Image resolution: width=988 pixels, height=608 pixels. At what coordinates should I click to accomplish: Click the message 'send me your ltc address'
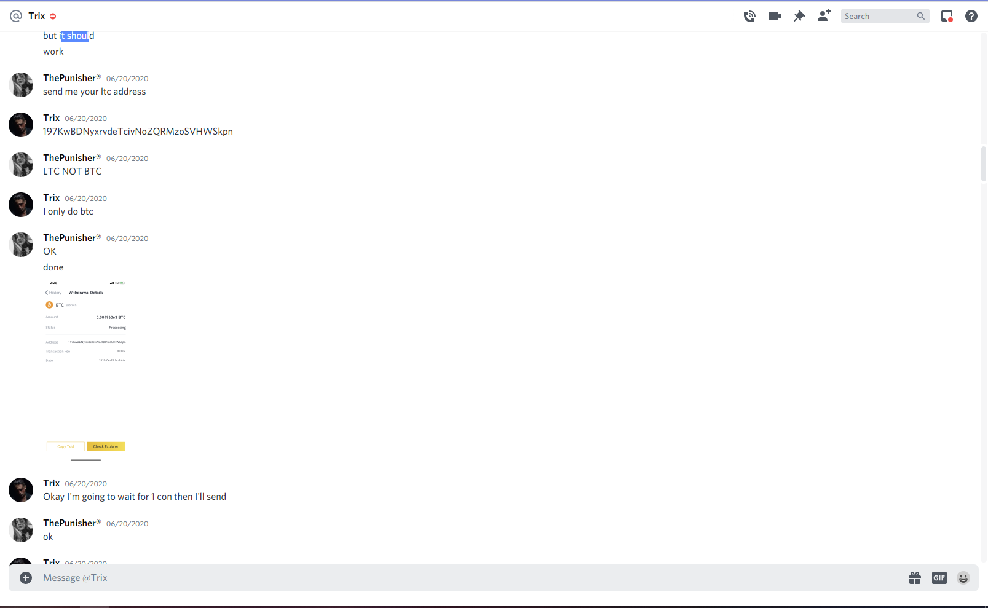(x=95, y=92)
